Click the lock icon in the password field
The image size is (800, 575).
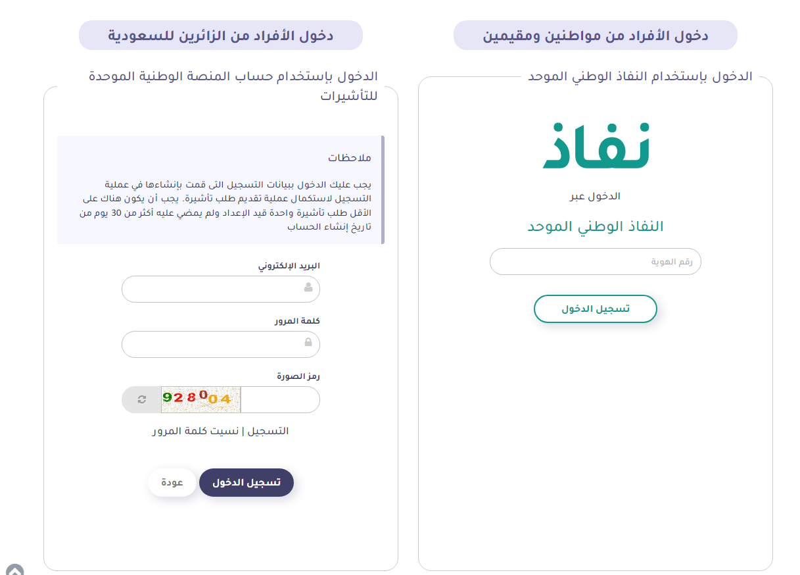[308, 343]
